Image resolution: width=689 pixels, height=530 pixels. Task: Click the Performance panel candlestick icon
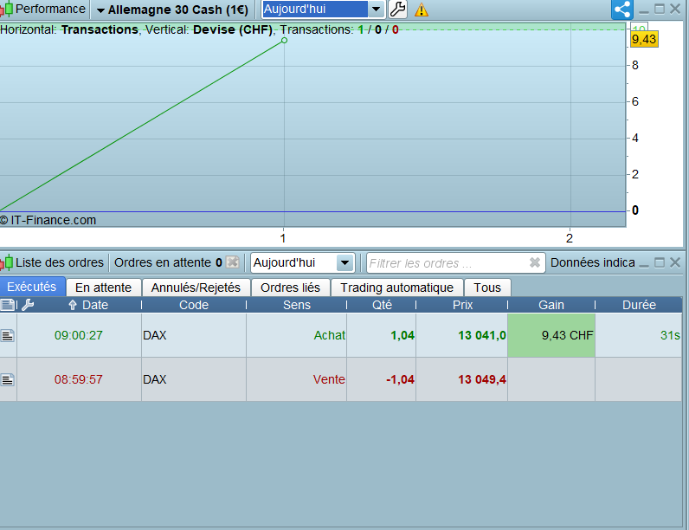pyautogui.click(x=6, y=10)
